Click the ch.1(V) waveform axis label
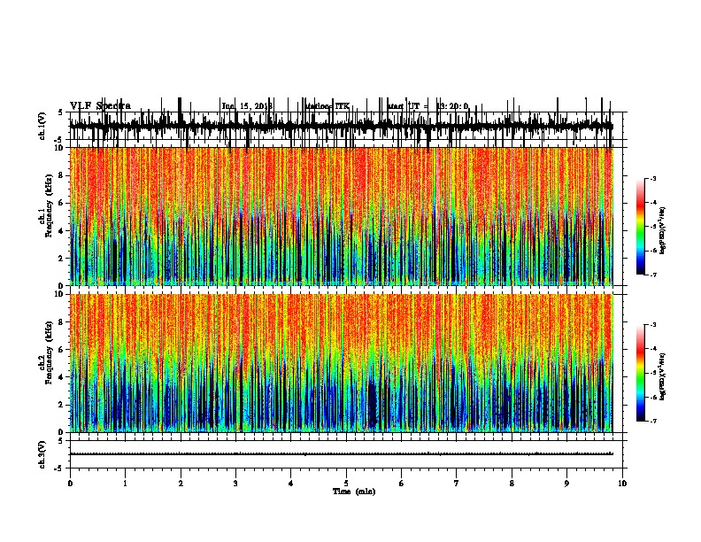The image size is (701, 542). [x=42, y=126]
